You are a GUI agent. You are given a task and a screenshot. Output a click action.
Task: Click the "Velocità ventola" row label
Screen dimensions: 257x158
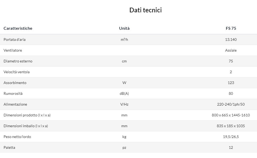point(17,72)
